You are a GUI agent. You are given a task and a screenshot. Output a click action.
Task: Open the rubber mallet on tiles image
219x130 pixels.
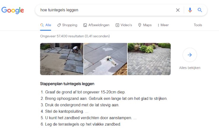pos(105,59)
